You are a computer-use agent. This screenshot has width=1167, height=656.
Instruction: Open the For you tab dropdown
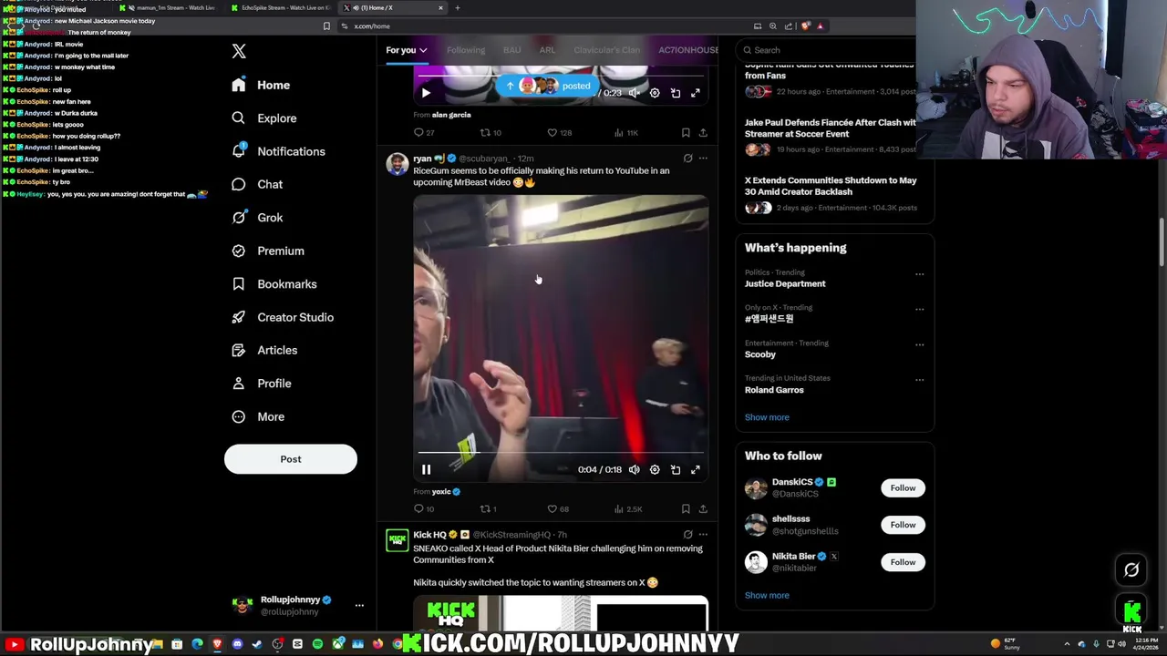(x=407, y=50)
